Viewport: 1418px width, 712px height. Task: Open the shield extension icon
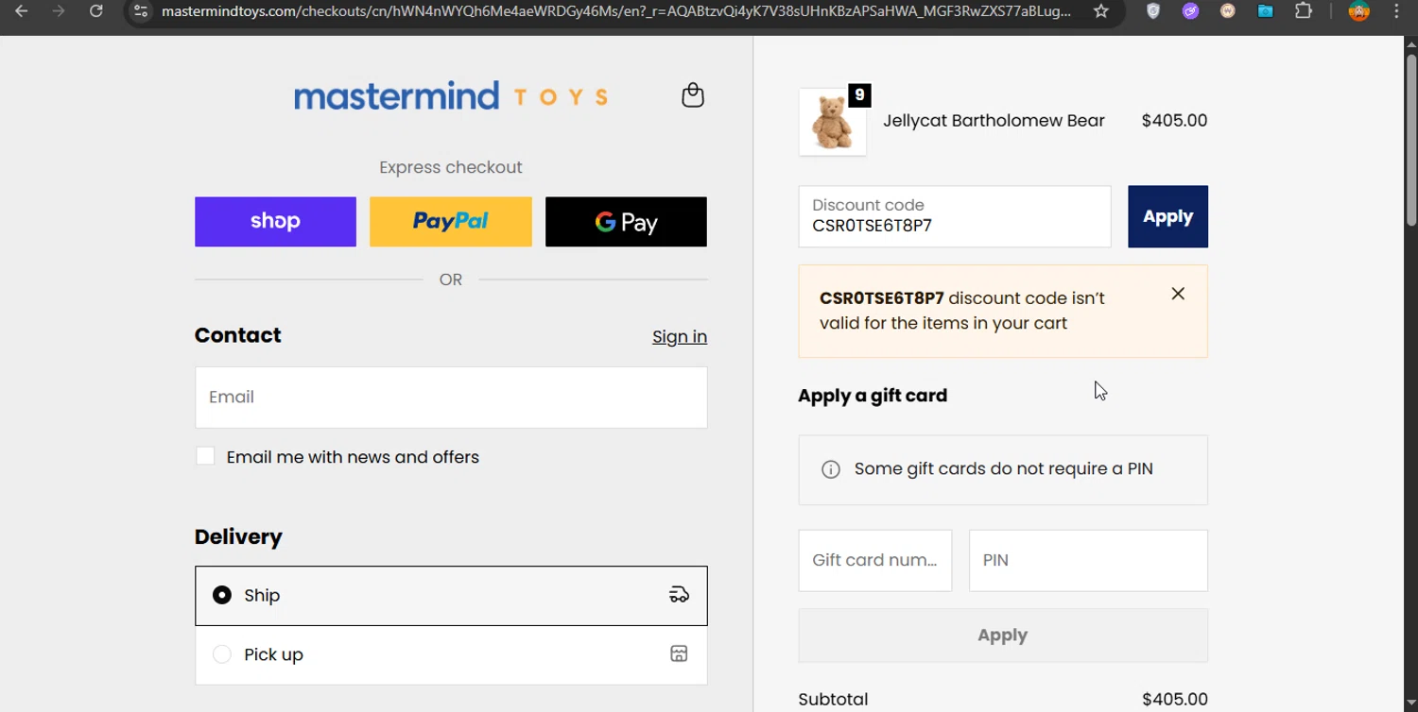1153,11
